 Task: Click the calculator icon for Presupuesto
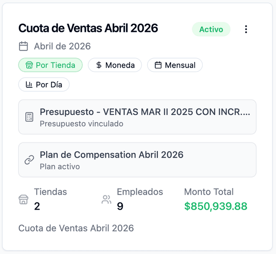[29, 117]
